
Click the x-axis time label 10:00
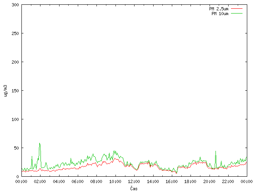click(x=115, y=181)
